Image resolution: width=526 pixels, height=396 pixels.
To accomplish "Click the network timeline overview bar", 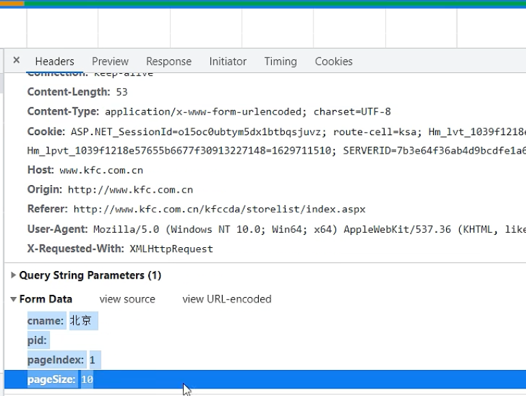I will [x=263, y=4].
